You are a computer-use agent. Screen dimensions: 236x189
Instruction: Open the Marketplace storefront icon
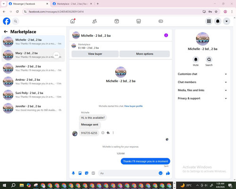(x=139, y=21)
